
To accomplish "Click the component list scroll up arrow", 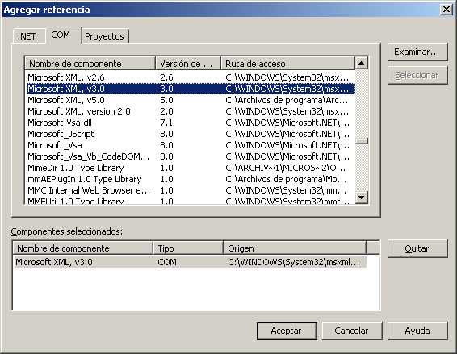I will tap(362, 63).
